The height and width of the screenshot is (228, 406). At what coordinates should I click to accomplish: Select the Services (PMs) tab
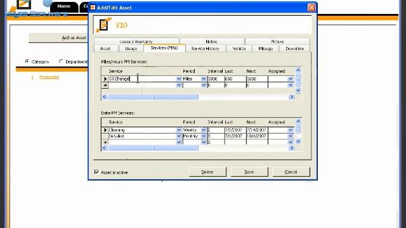[164, 48]
